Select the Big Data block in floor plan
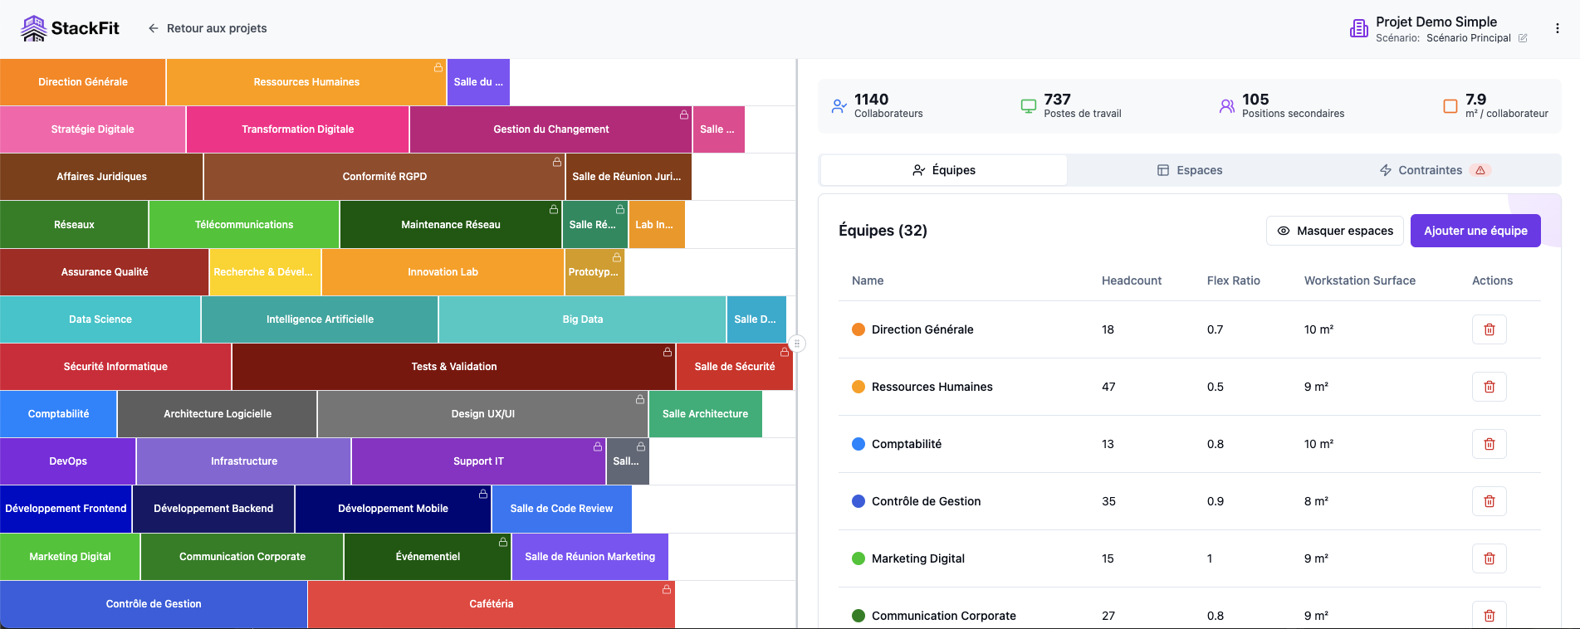The height and width of the screenshot is (629, 1580). (582, 319)
